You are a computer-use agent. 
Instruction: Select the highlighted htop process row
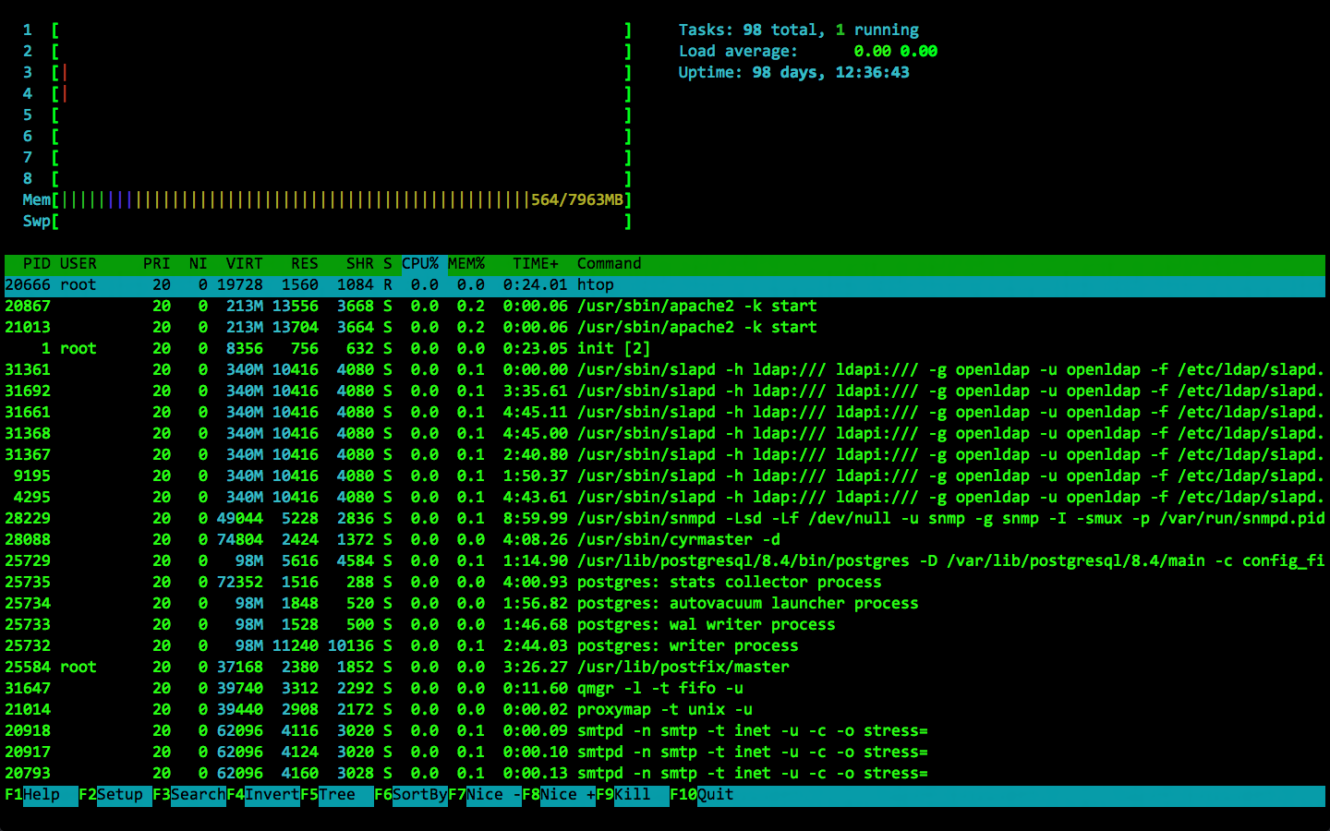[369, 284]
